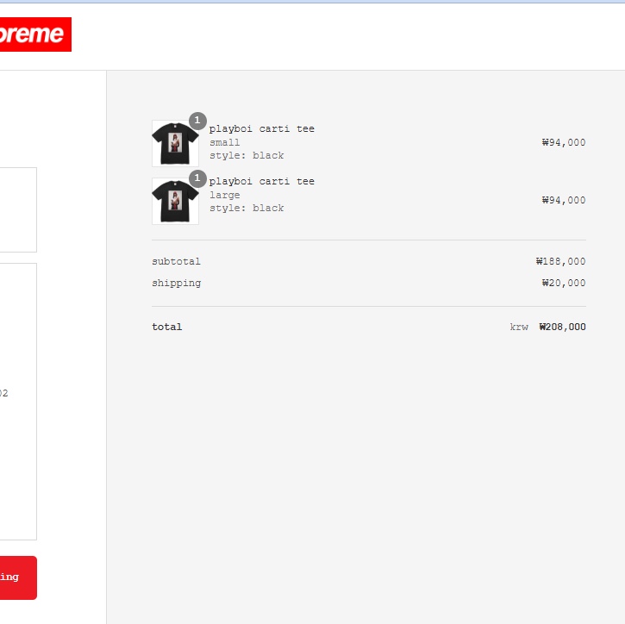This screenshot has width=625, height=624.
Task: Click the shipping label
Action: click(176, 284)
